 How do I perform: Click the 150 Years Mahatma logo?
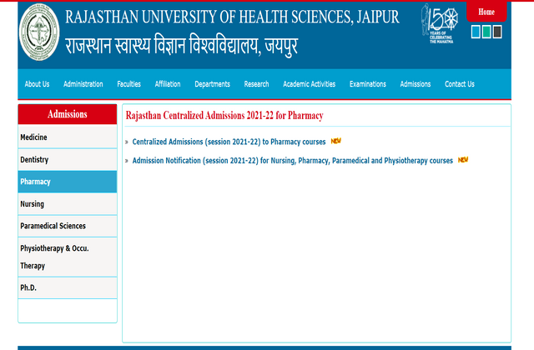pyautogui.click(x=440, y=23)
